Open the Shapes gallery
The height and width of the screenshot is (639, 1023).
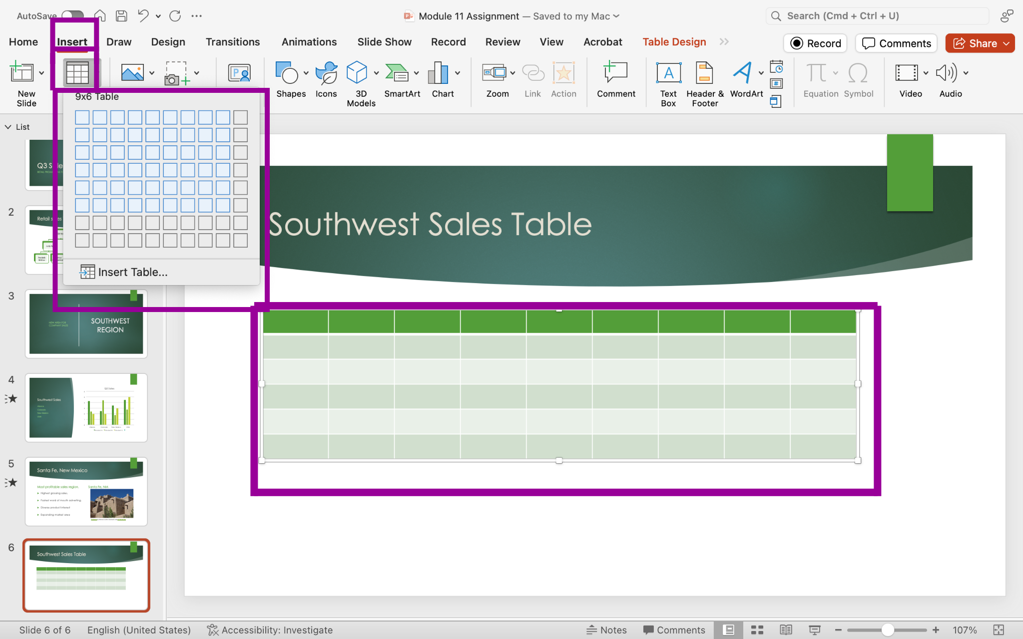(x=287, y=73)
